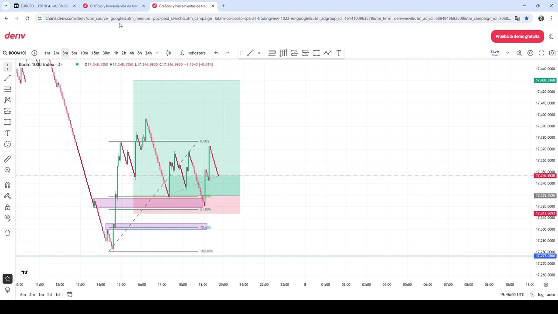Select the 15m timeframe
Image resolution: width=558 pixels, height=314 pixels.
click(95, 53)
